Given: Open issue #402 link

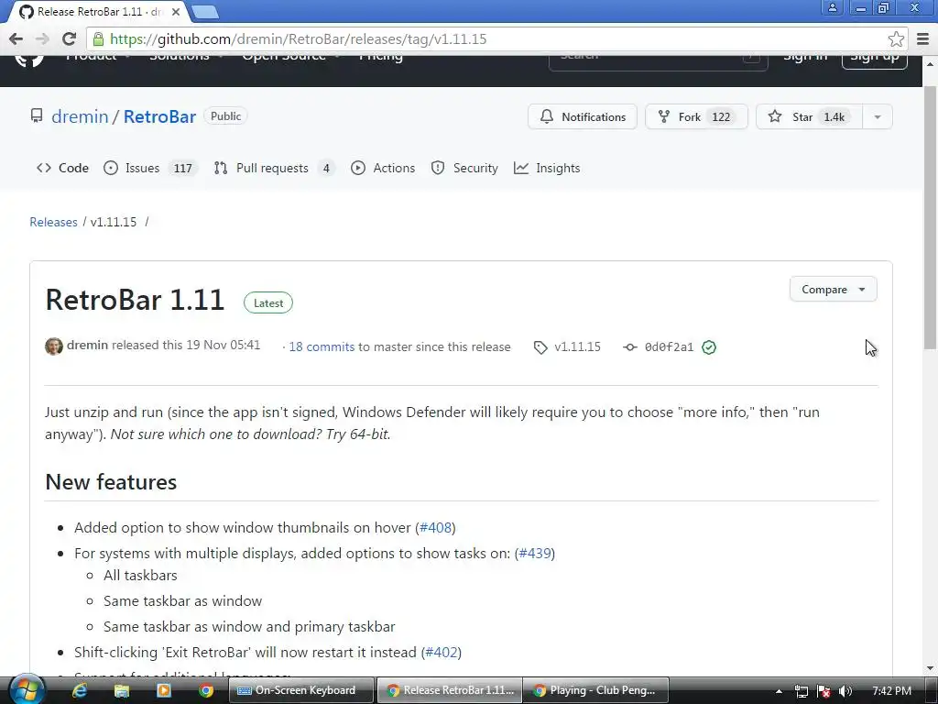Looking at the screenshot, I should [442, 652].
